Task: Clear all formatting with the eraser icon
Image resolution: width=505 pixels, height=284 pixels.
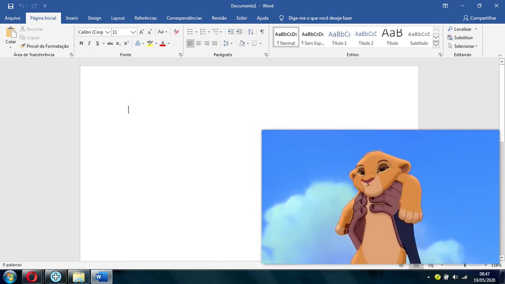Action: point(176,32)
